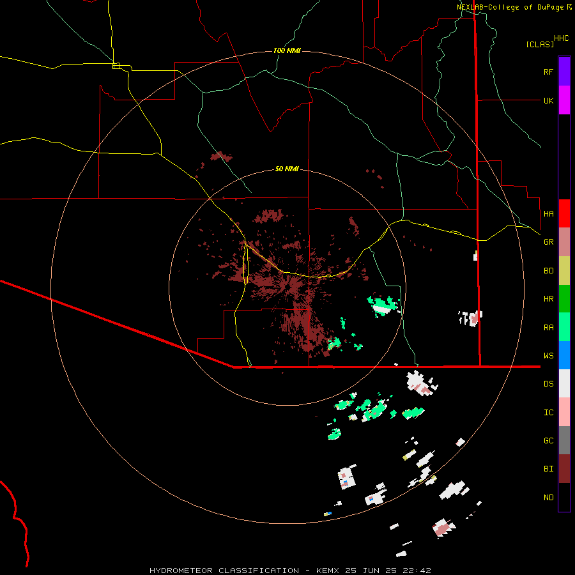Click the HR legend label
The image size is (575, 575).
[548, 299]
